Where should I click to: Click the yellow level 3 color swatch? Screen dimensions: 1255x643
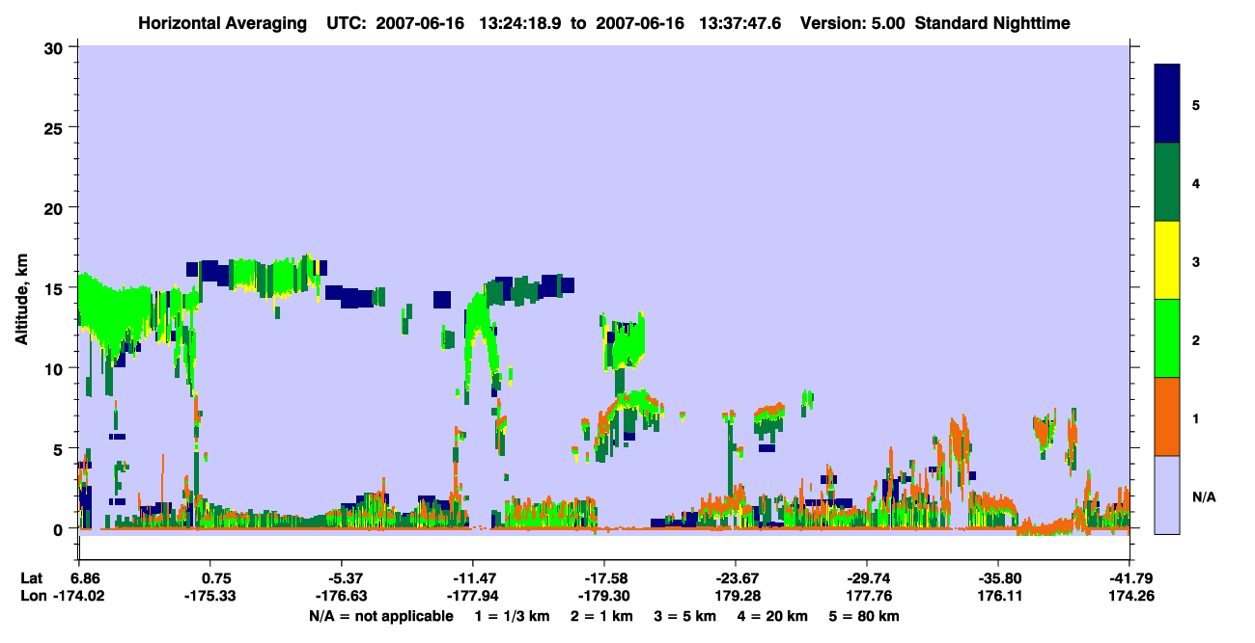1167,260
